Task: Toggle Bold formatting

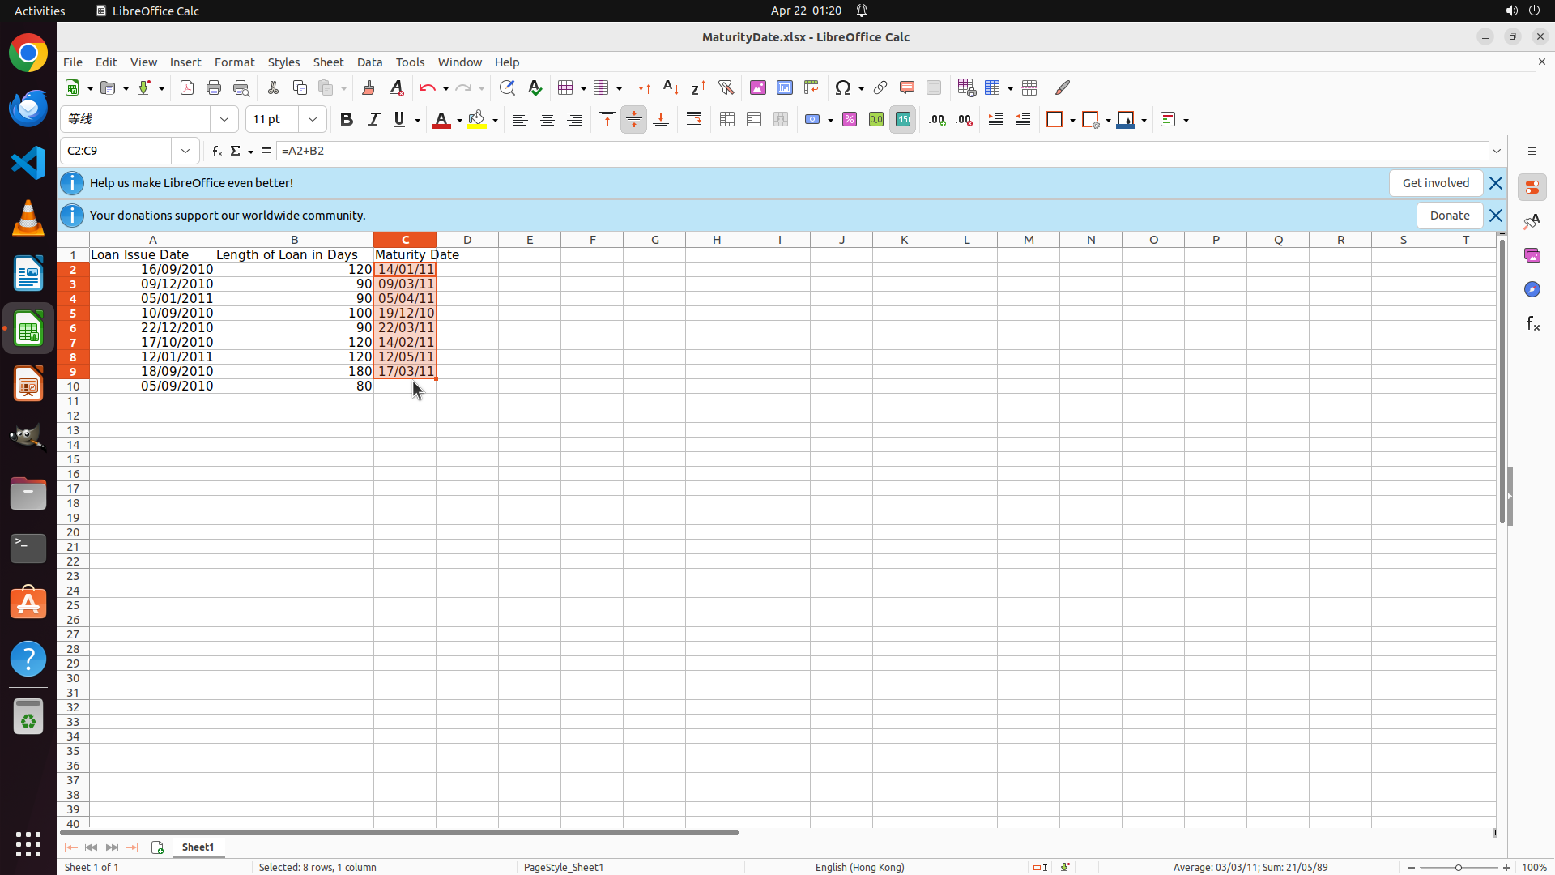Action: pos(347,120)
